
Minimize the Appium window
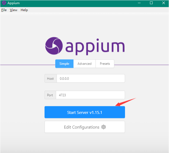[139, 3]
